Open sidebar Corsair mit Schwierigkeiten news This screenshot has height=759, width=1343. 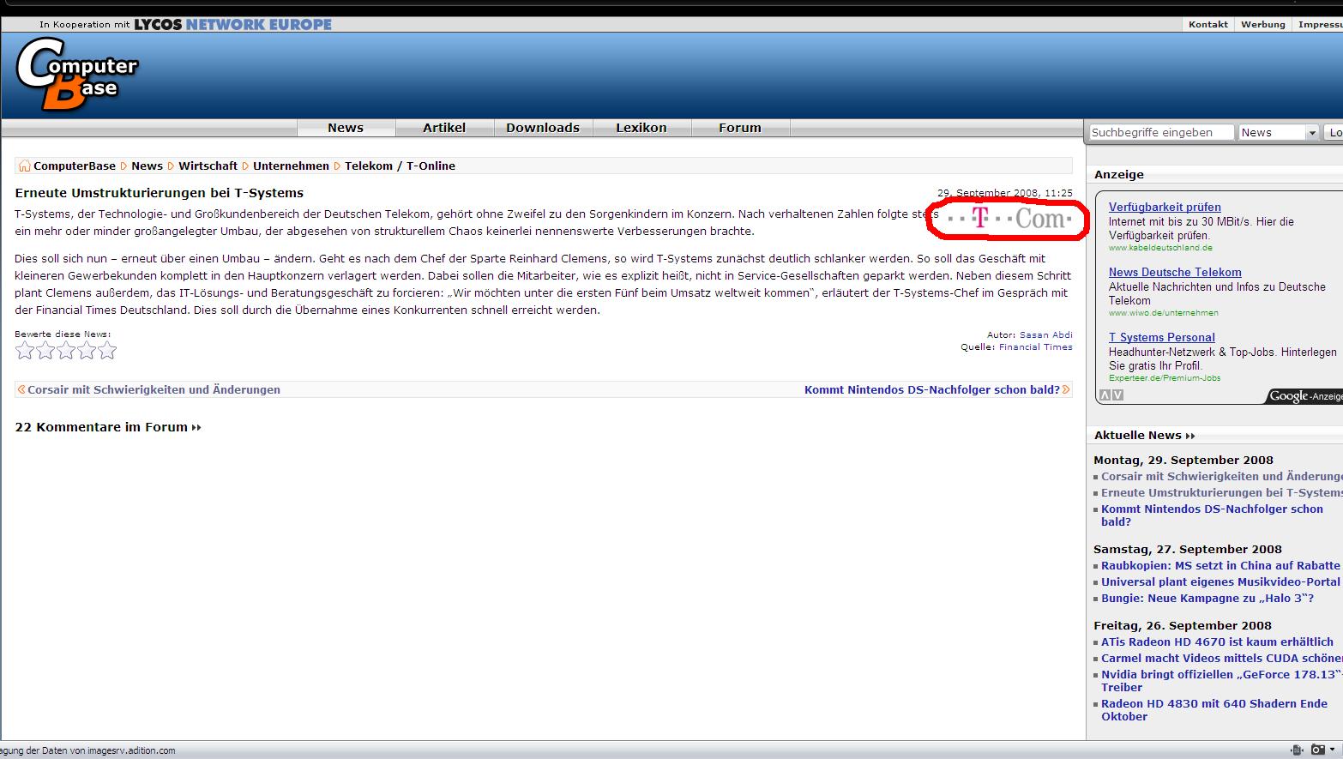pos(1221,477)
